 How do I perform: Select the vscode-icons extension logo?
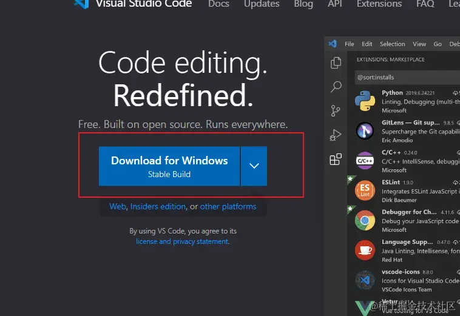(x=365, y=280)
